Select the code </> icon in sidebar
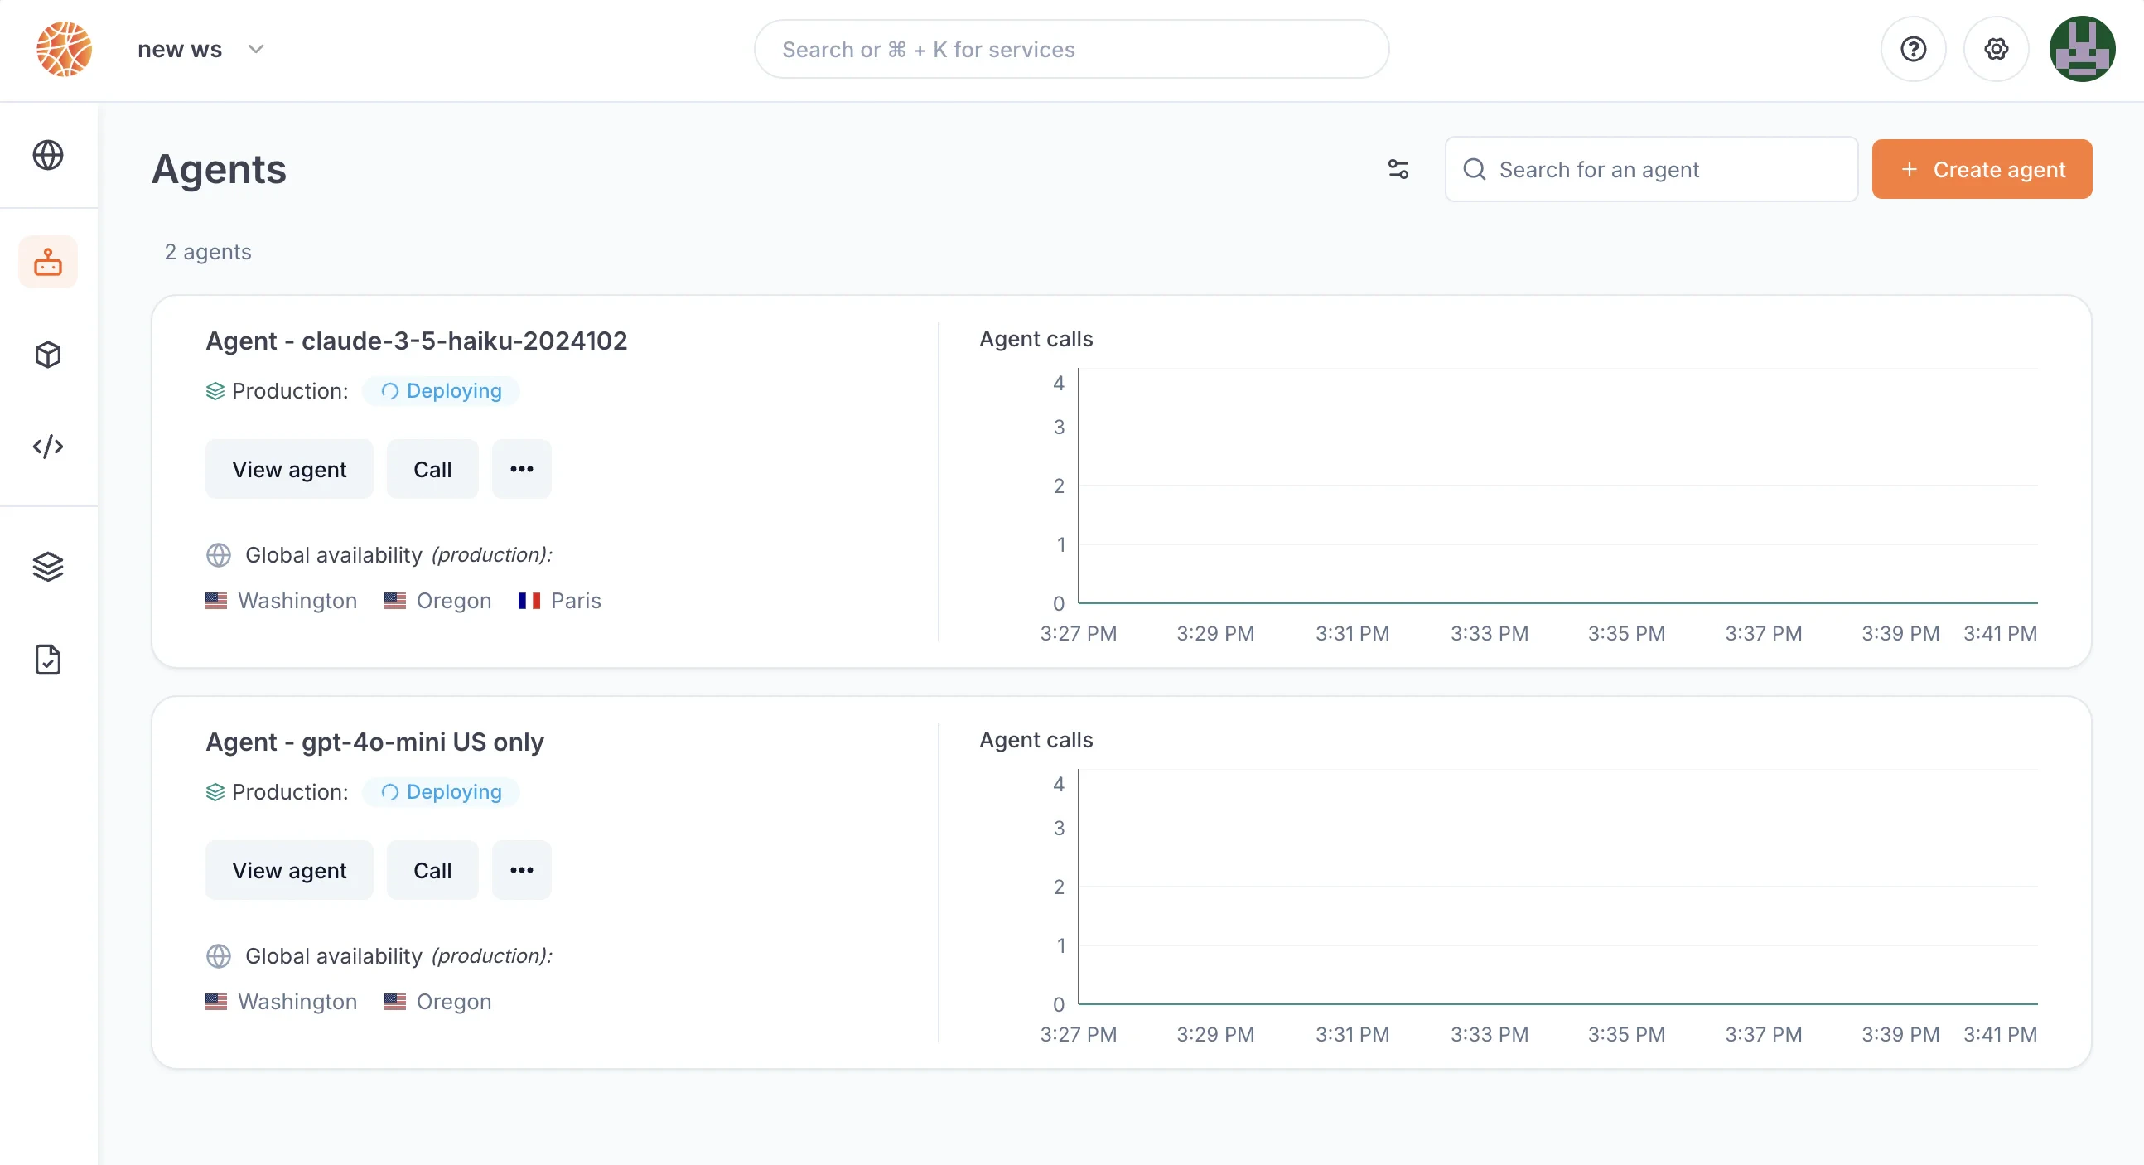The image size is (2144, 1165). (x=47, y=446)
